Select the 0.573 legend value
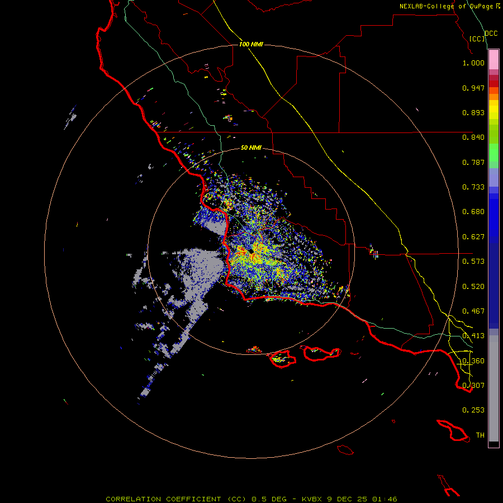503x503 pixels. pyautogui.click(x=473, y=262)
